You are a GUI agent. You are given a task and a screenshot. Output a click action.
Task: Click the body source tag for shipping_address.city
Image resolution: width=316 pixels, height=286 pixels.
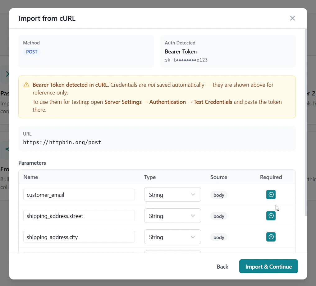tap(219, 238)
